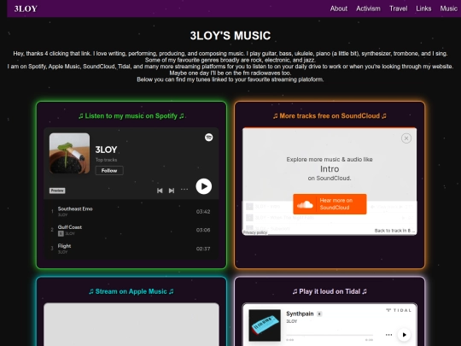Click the Tidal logo in the widget
The height and width of the screenshot is (346, 461).
399,310
